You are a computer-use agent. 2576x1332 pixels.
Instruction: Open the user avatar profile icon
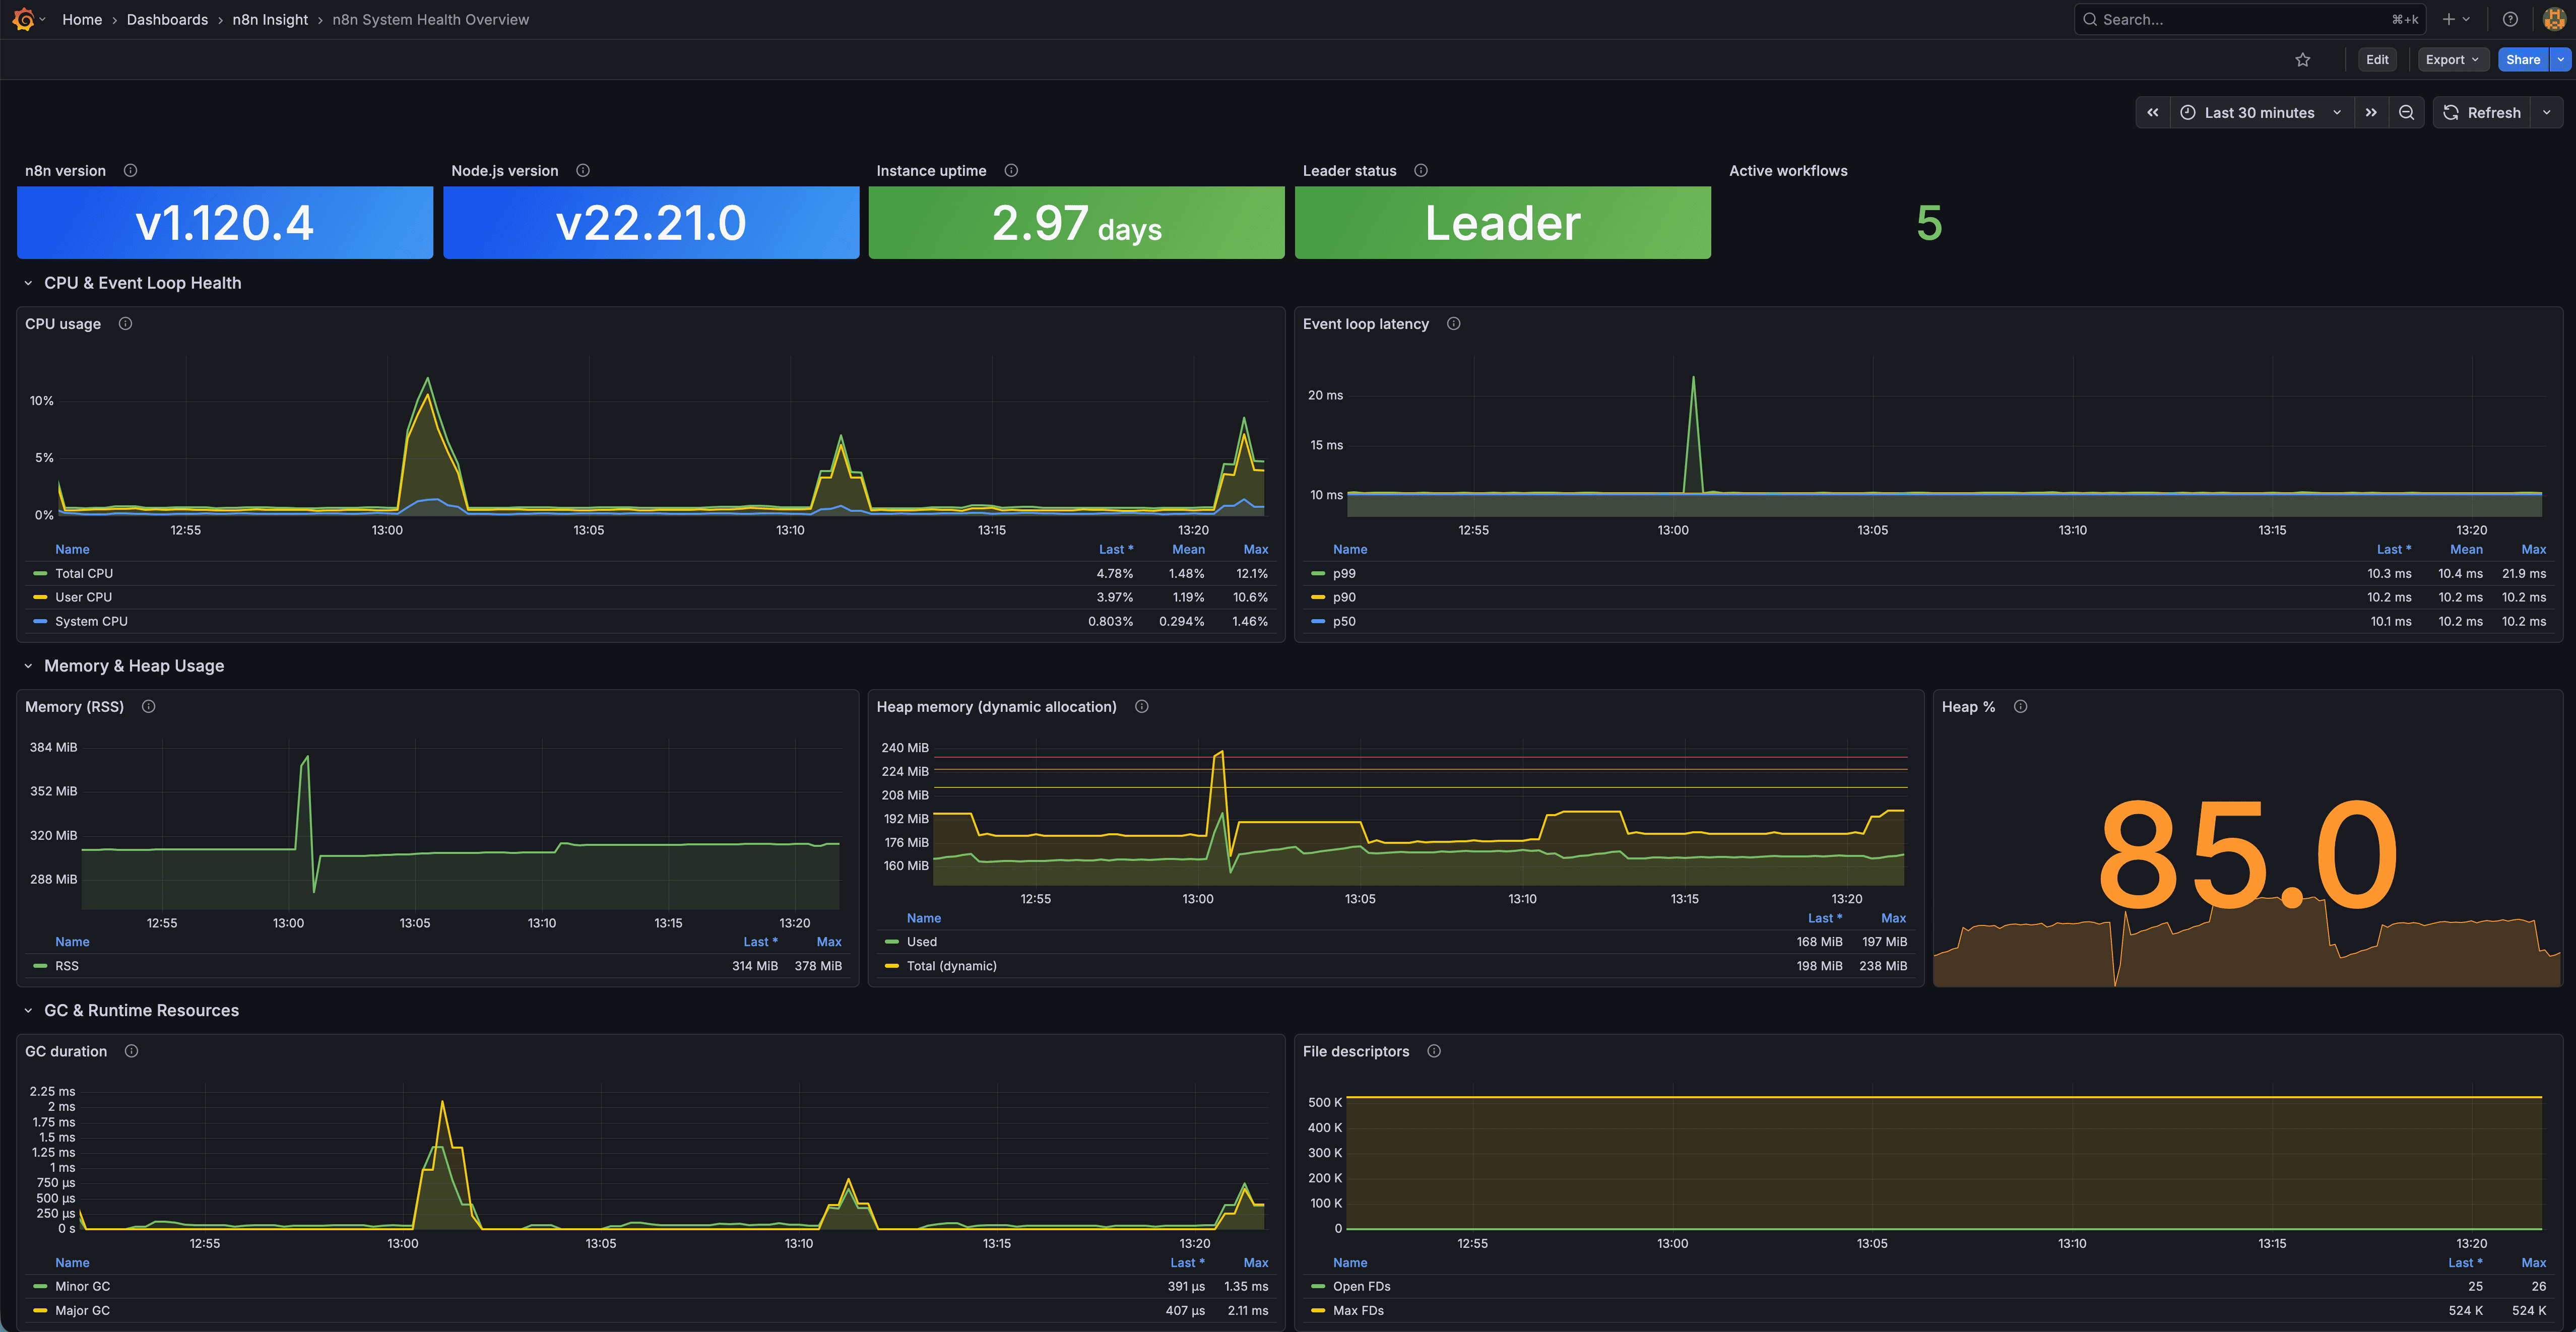click(x=2553, y=19)
